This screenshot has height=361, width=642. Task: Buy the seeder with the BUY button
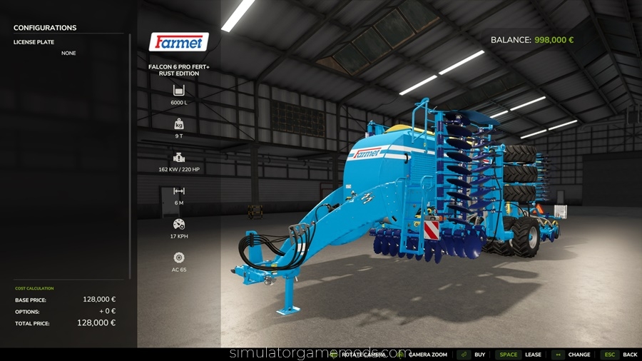480,355
